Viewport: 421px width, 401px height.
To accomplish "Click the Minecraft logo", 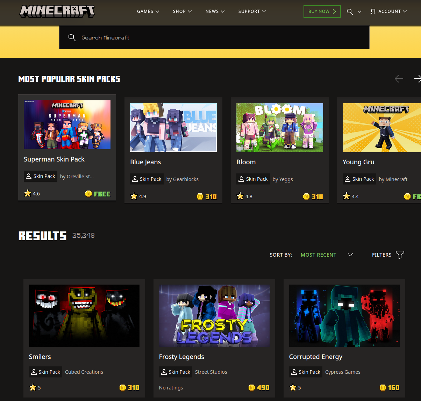I will point(57,11).
